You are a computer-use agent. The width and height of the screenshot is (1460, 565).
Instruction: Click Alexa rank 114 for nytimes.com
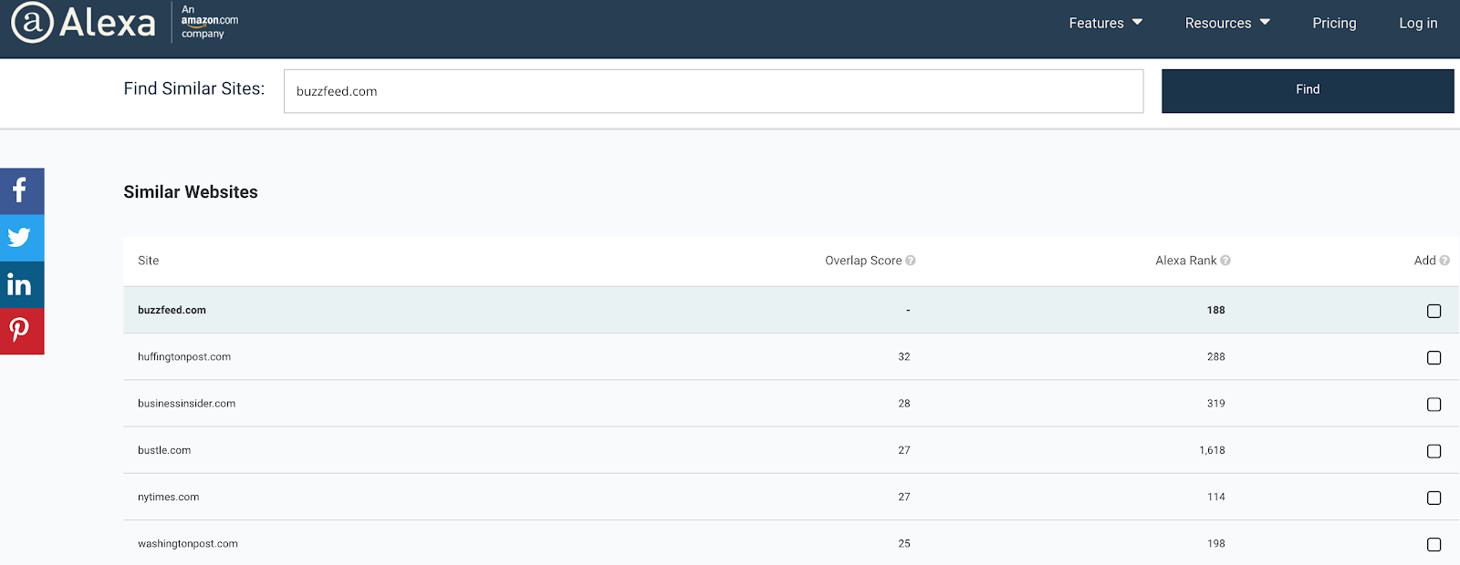[1215, 497]
